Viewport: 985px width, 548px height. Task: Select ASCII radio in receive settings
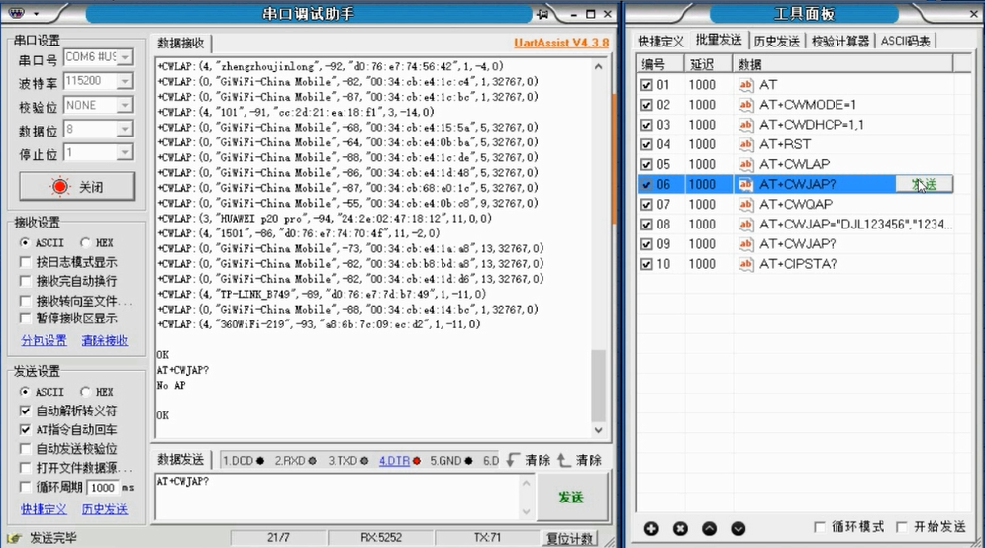click(25, 242)
